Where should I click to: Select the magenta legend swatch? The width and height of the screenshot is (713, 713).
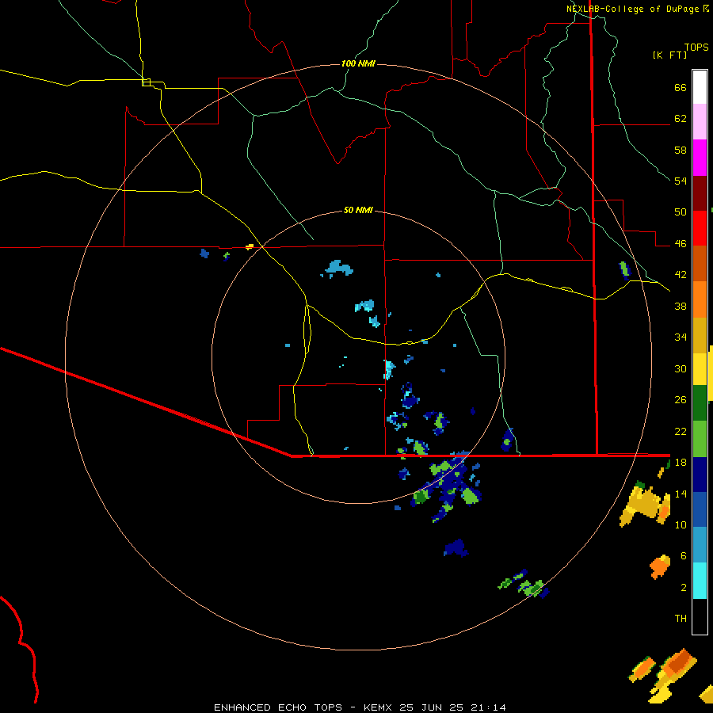click(700, 158)
